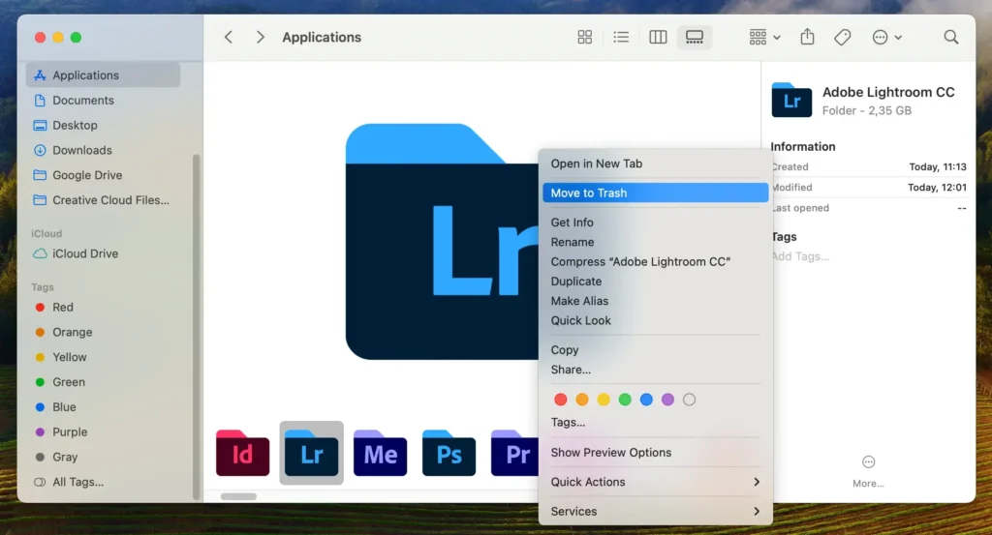
Task: Select the Lightroom folder thumbnail
Action: (x=311, y=453)
